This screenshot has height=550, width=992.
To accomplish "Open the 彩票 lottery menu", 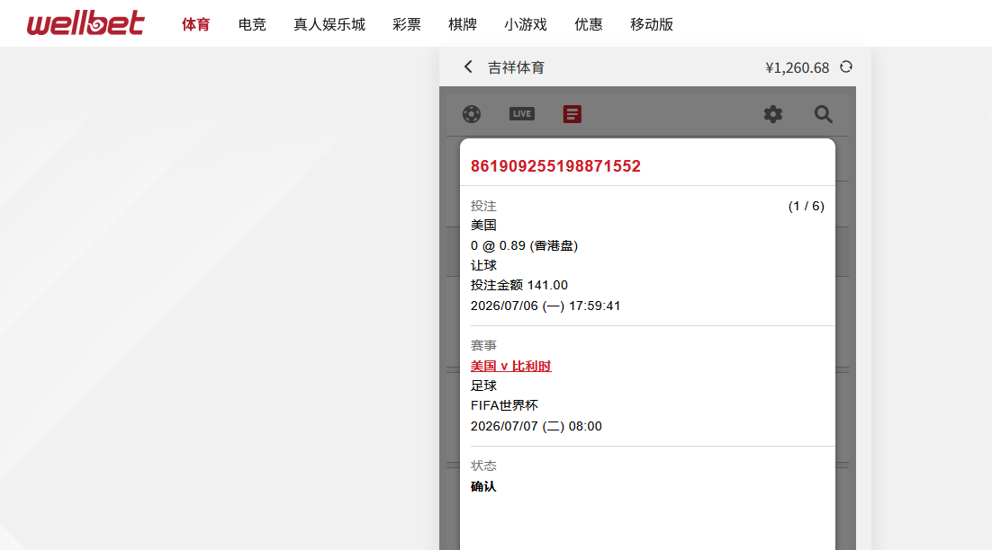I will (407, 24).
